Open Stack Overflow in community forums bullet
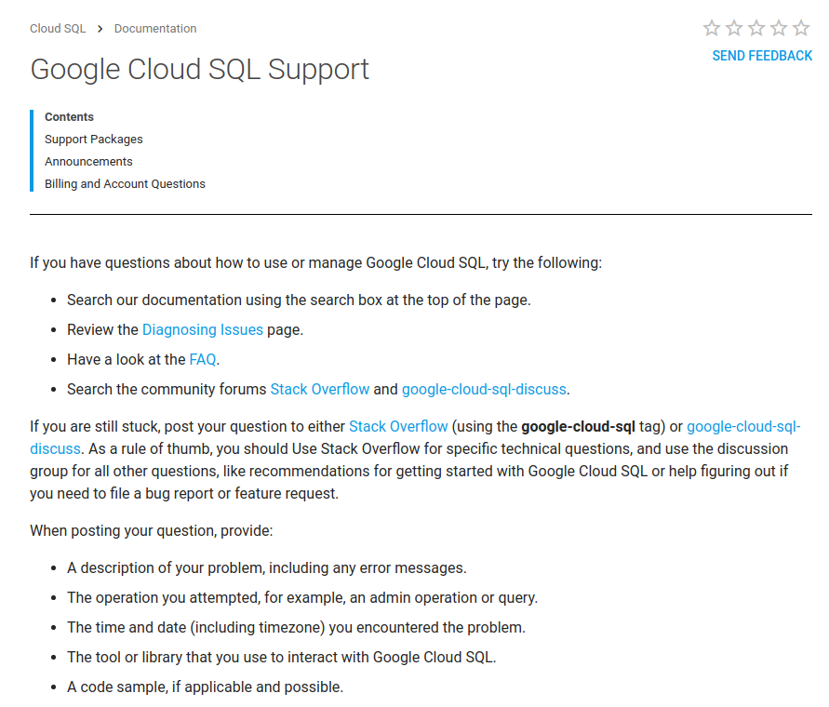The height and width of the screenshot is (707, 829). coord(320,389)
